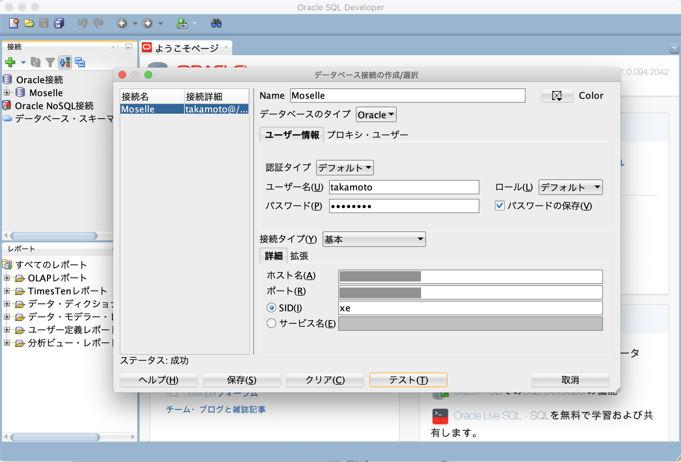This screenshot has height=462, width=681.
Task: Select the Moselle row in connection list
Action: click(x=185, y=109)
